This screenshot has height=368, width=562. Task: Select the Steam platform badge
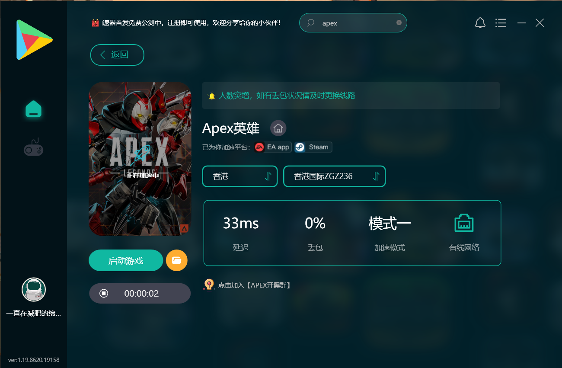click(313, 147)
